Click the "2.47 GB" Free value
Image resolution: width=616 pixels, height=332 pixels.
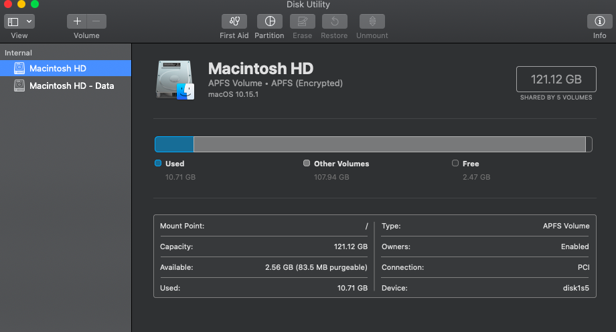477,177
